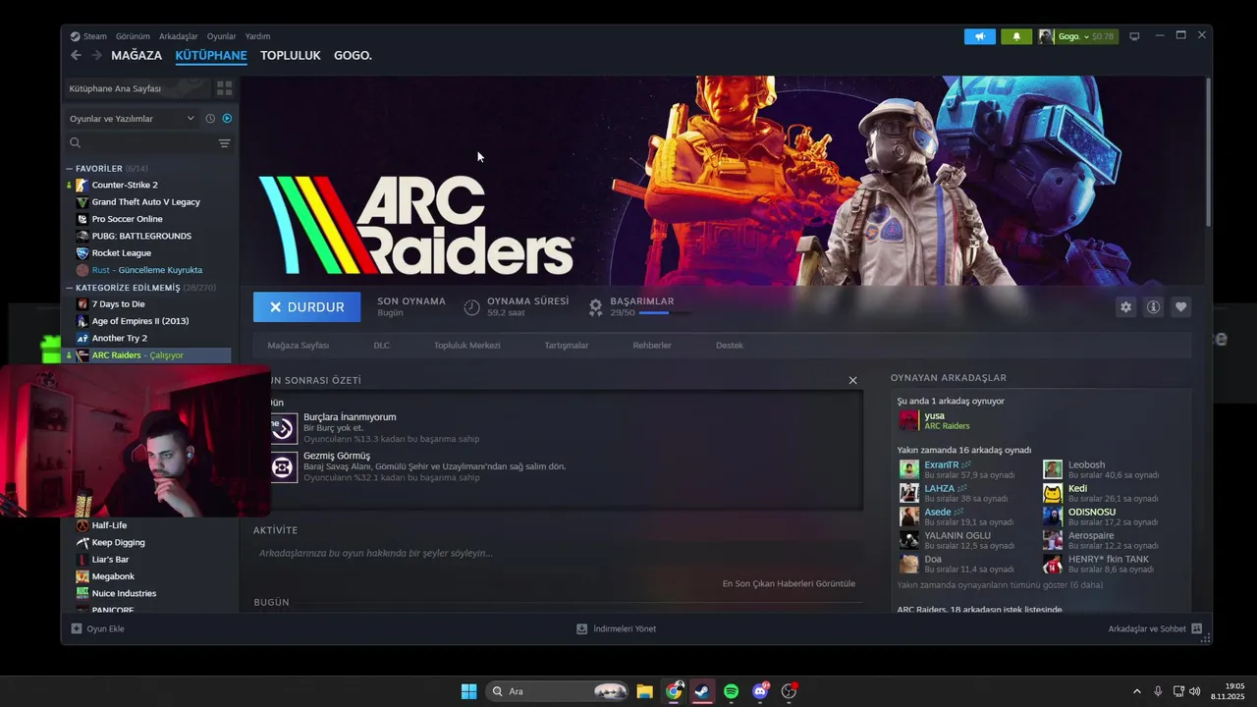Click the Rocket League game icon
This screenshot has height=707, width=1257.
click(82, 252)
